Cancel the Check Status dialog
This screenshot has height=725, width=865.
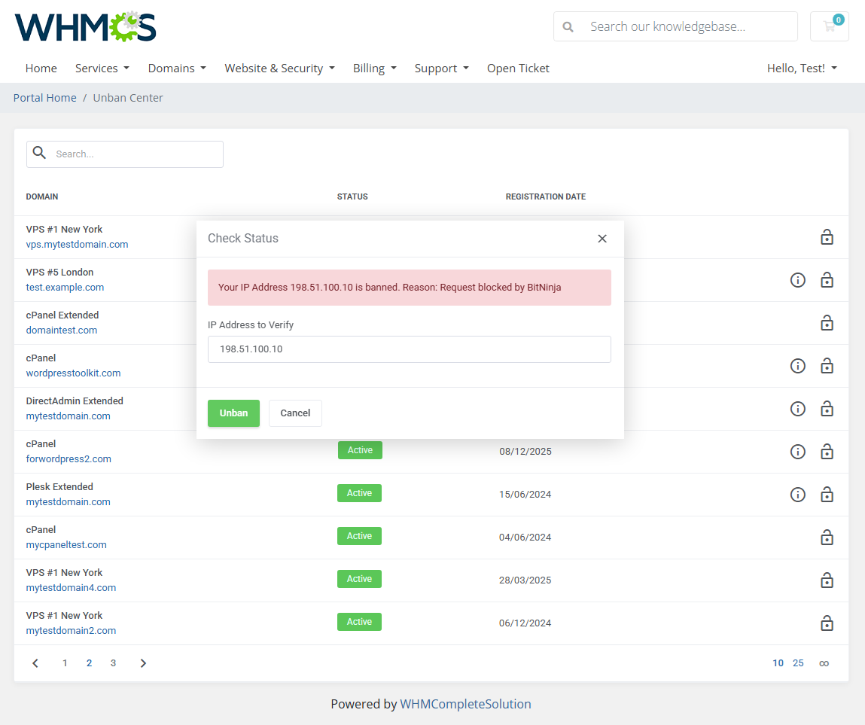click(295, 413)
